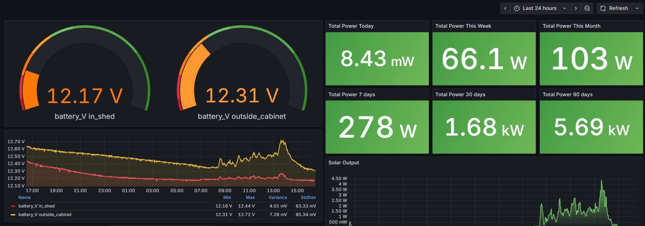Click the Refresh dashboard button

pos(614,8)
